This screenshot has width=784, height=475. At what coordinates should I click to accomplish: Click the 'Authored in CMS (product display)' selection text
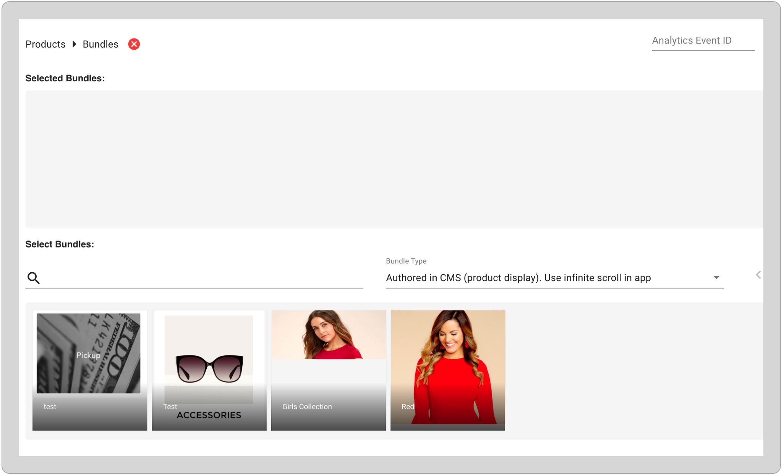point(518,278)
